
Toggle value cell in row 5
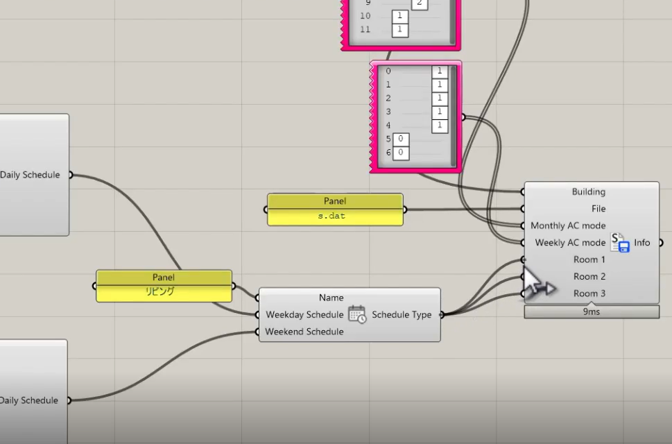click(x=401, y=139)
